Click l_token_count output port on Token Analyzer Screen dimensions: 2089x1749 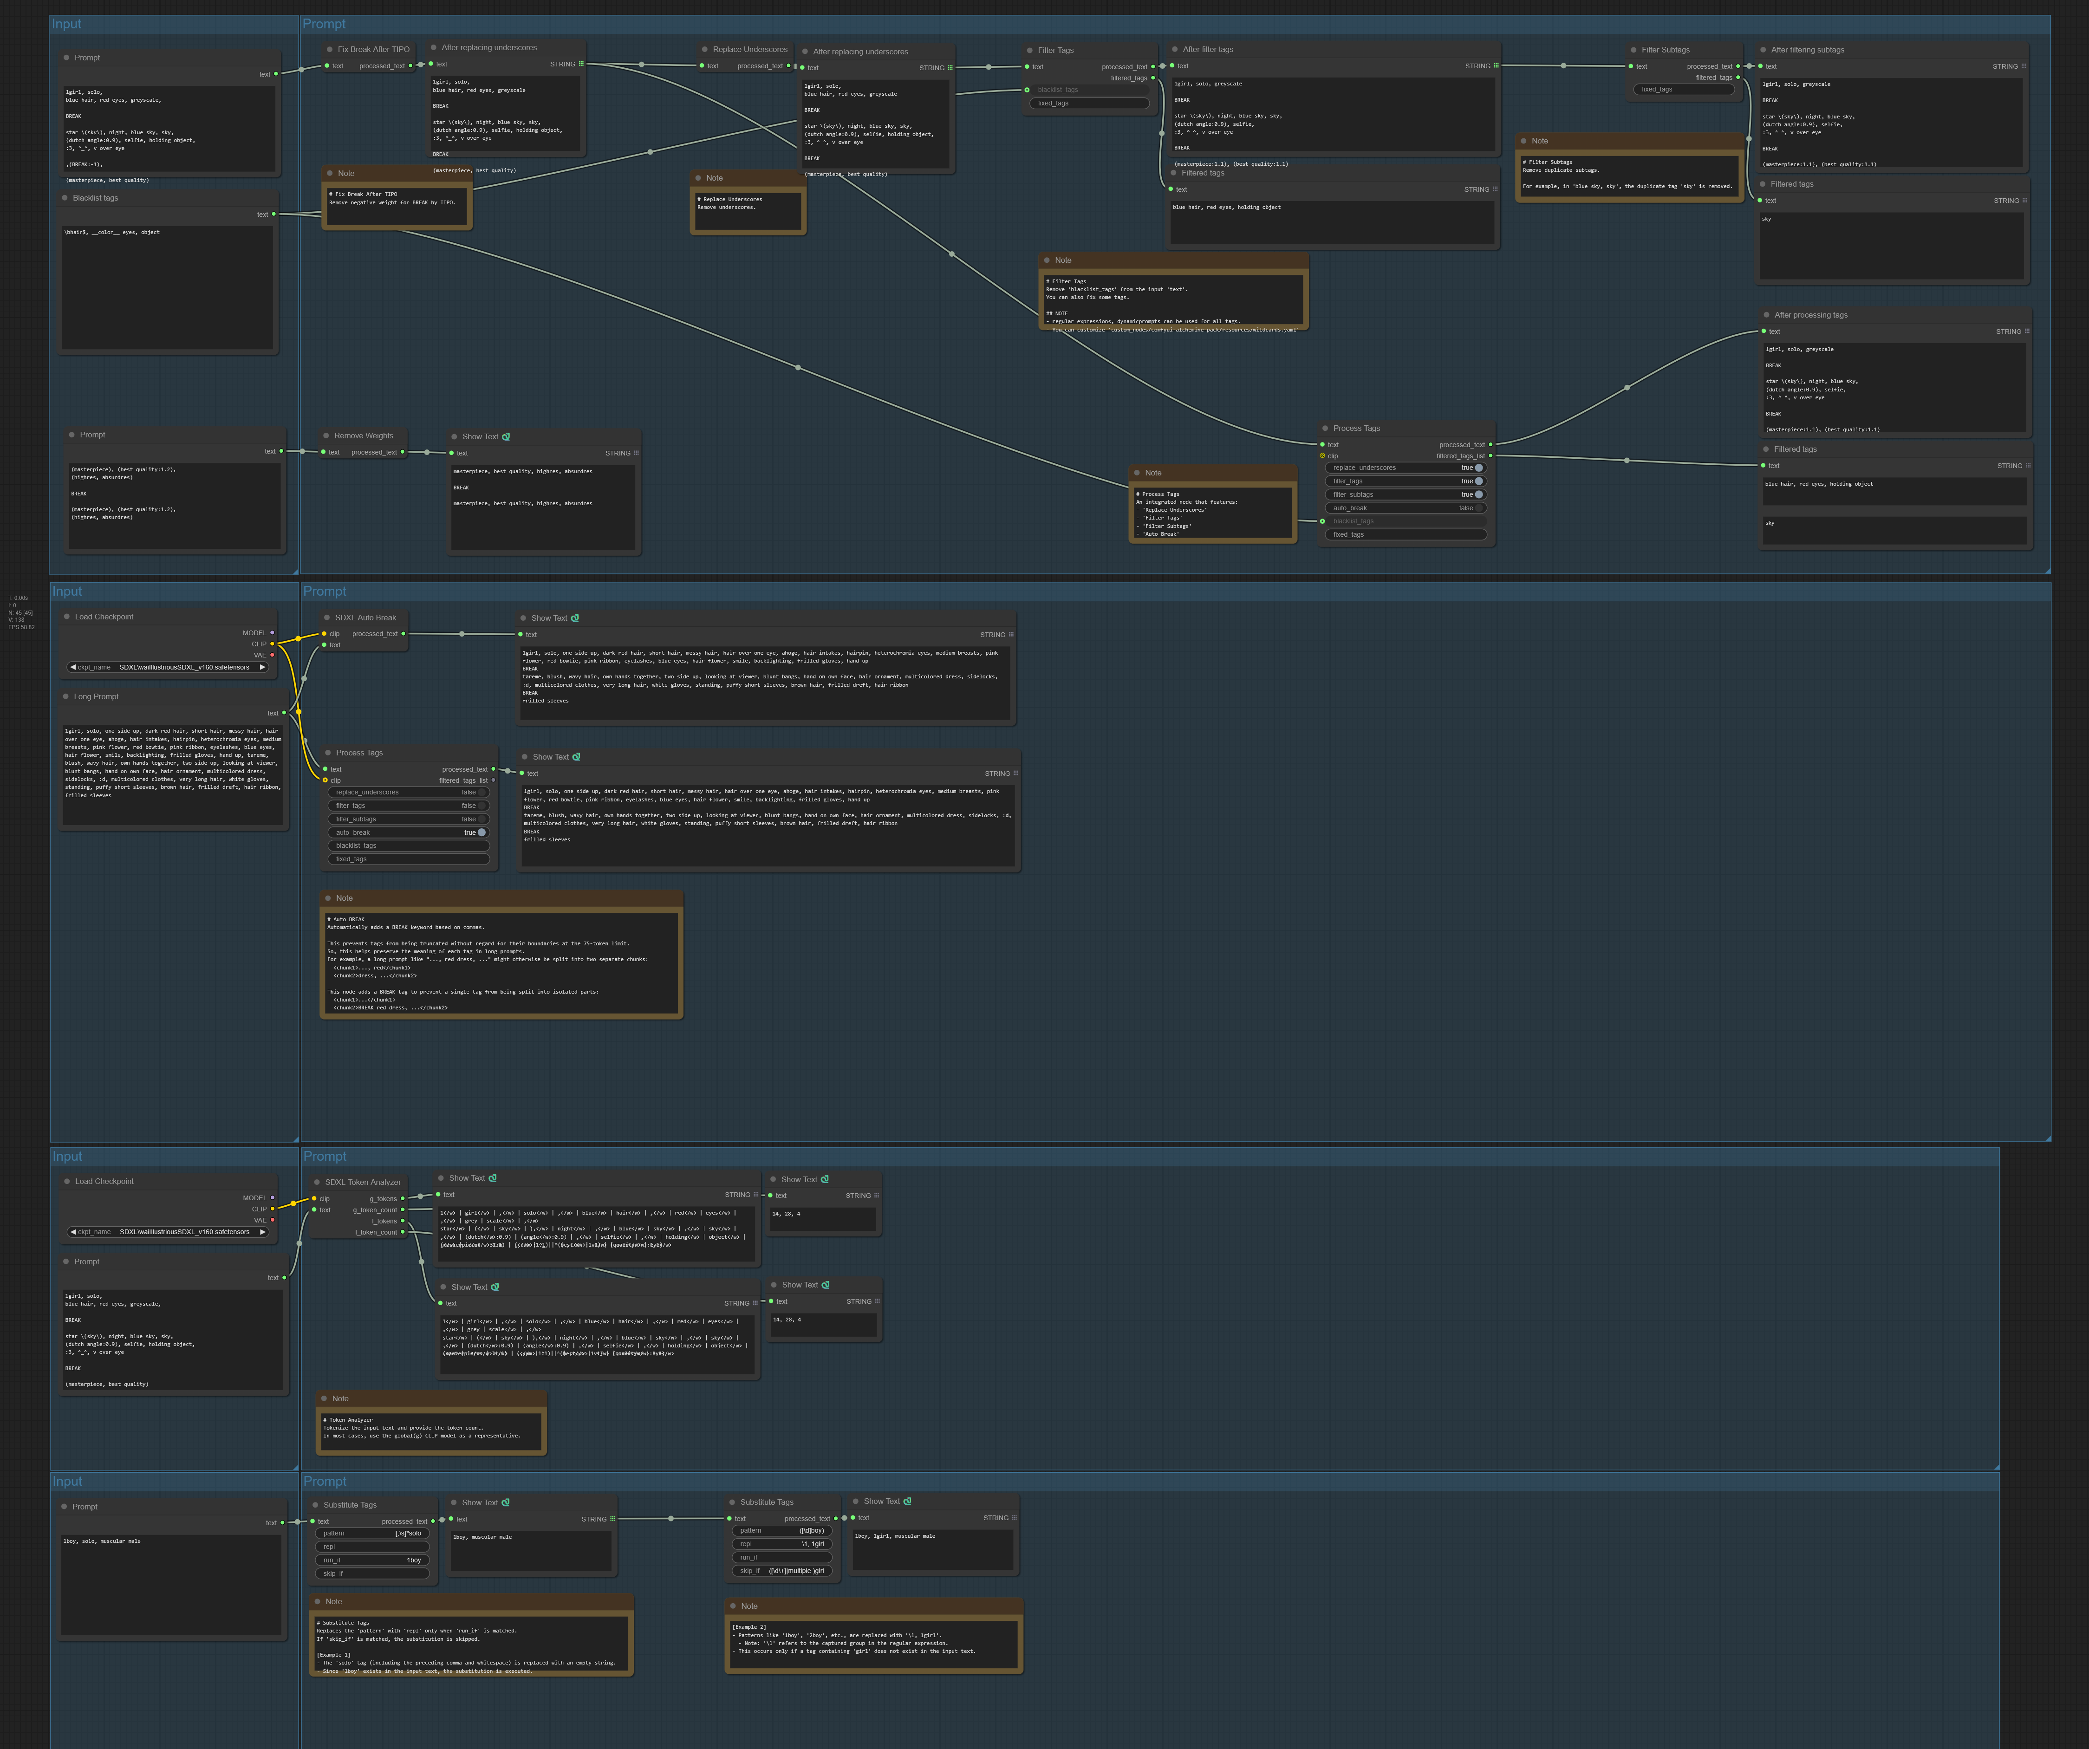pyautogui.click(x=403, y=1232)
